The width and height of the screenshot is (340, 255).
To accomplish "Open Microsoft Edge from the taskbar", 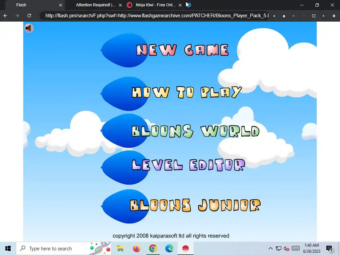I will (169, 248).
